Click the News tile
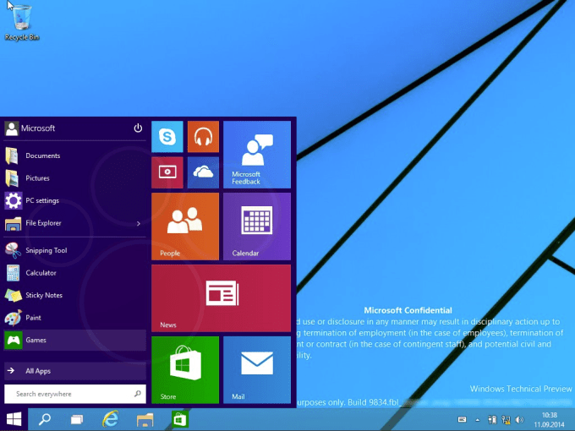 221,297
